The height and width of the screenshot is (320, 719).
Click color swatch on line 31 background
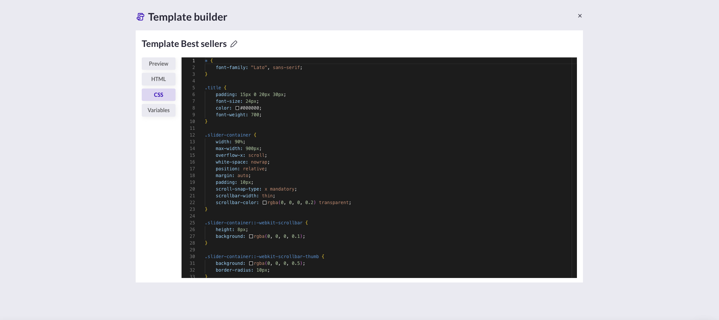(x=251, y=263)
